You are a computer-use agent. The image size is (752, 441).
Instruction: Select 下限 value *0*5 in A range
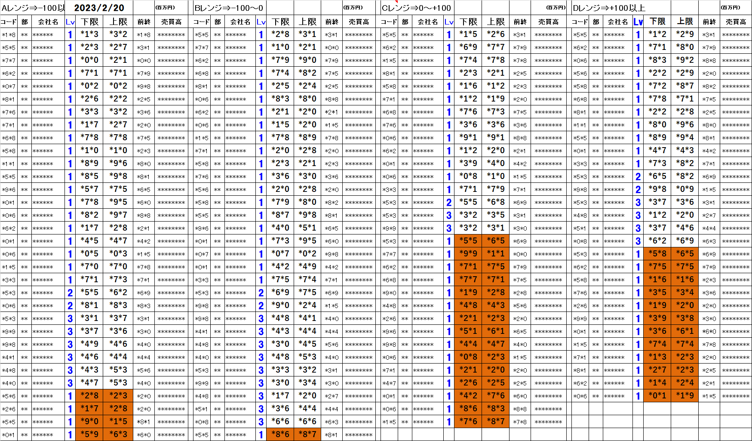click(x=89, y=253)
